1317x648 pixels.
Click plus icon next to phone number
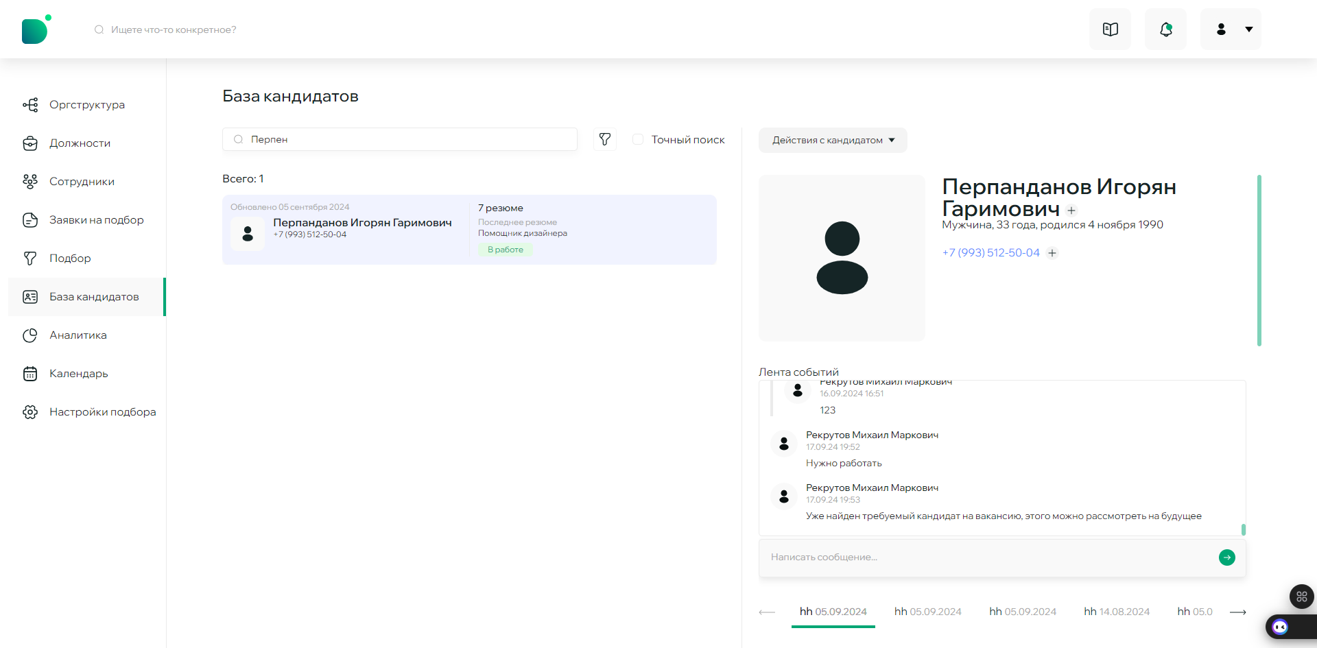1052,253
